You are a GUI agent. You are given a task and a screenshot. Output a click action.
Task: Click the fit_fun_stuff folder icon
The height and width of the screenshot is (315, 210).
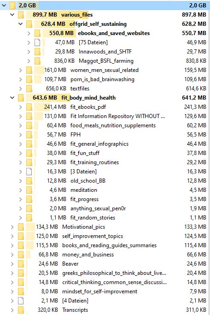29,153
